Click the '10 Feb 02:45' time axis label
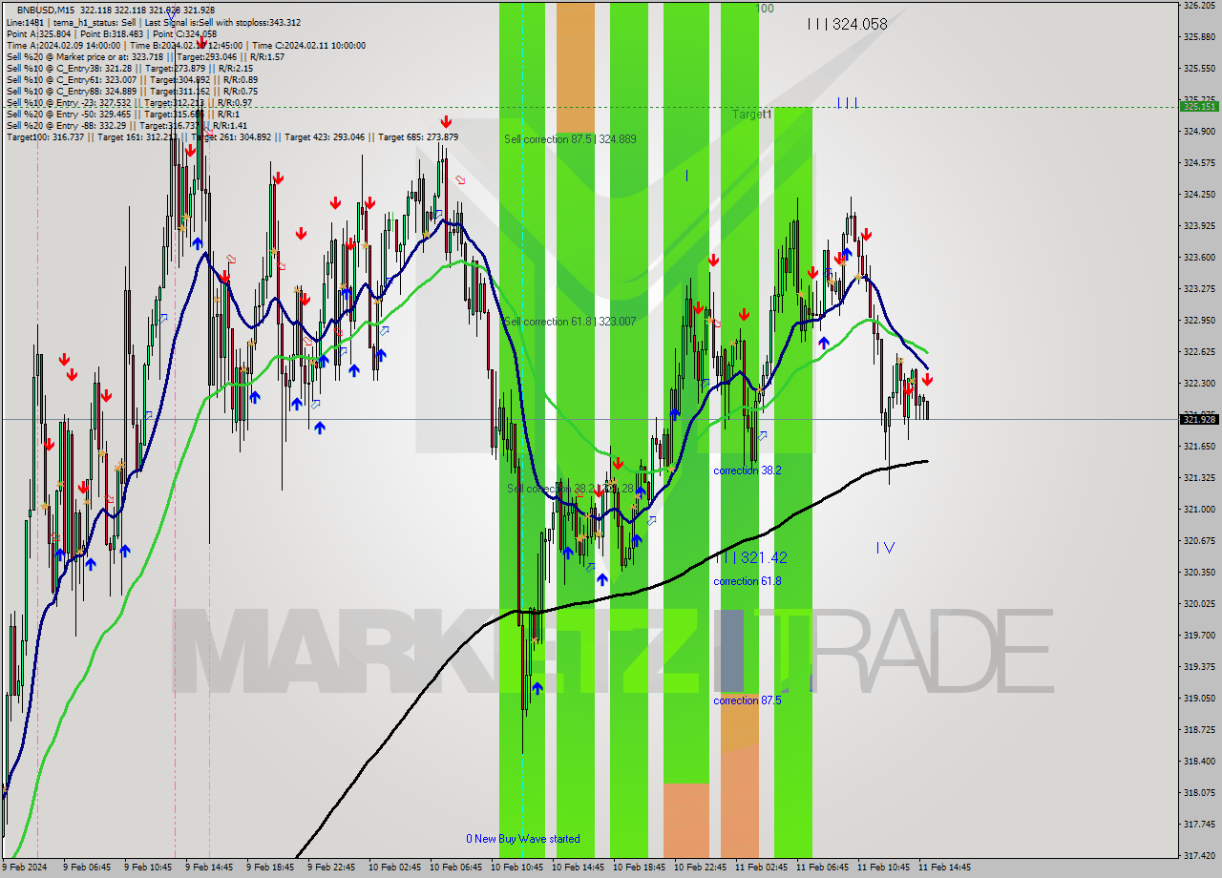This screenshot has height=878, width=1222. 395,868
